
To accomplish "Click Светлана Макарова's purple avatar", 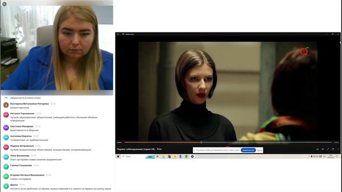I will tap(6, 127).
